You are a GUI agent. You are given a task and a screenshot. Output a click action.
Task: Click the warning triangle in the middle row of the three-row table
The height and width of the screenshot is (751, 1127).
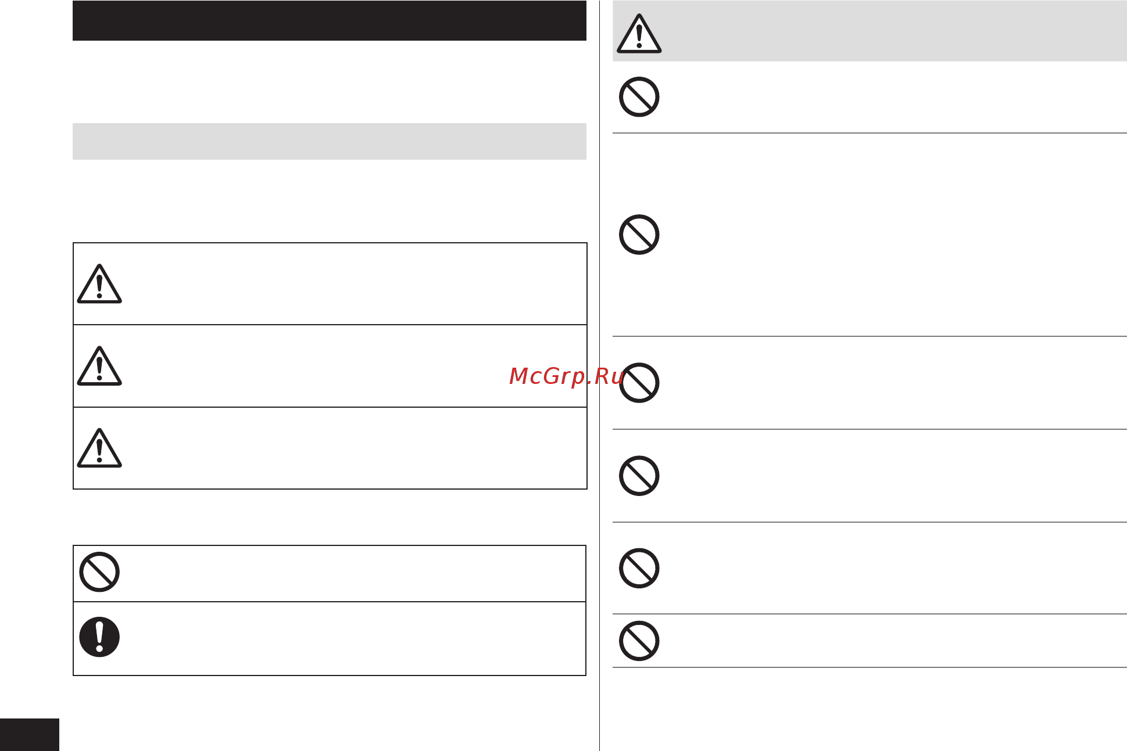pyautogui.click(x=99, y=366)
